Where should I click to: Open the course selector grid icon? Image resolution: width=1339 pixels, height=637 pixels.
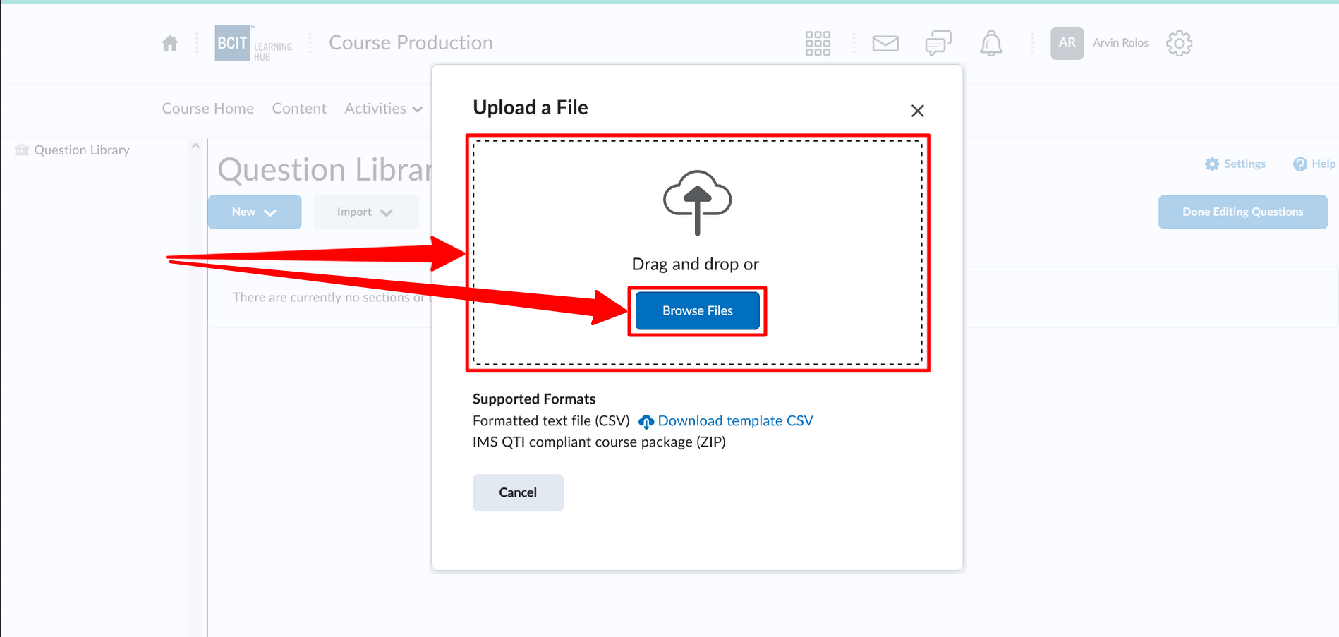(818, 44)
